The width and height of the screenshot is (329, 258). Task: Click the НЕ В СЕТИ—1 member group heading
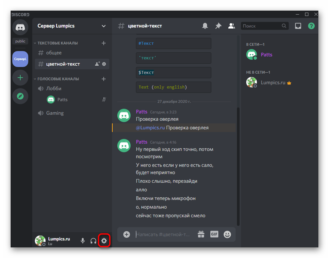coord(258,72)
